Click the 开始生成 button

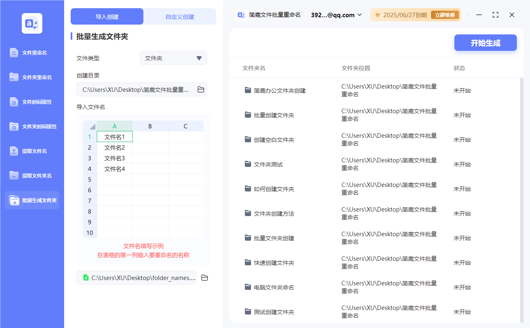485,43
